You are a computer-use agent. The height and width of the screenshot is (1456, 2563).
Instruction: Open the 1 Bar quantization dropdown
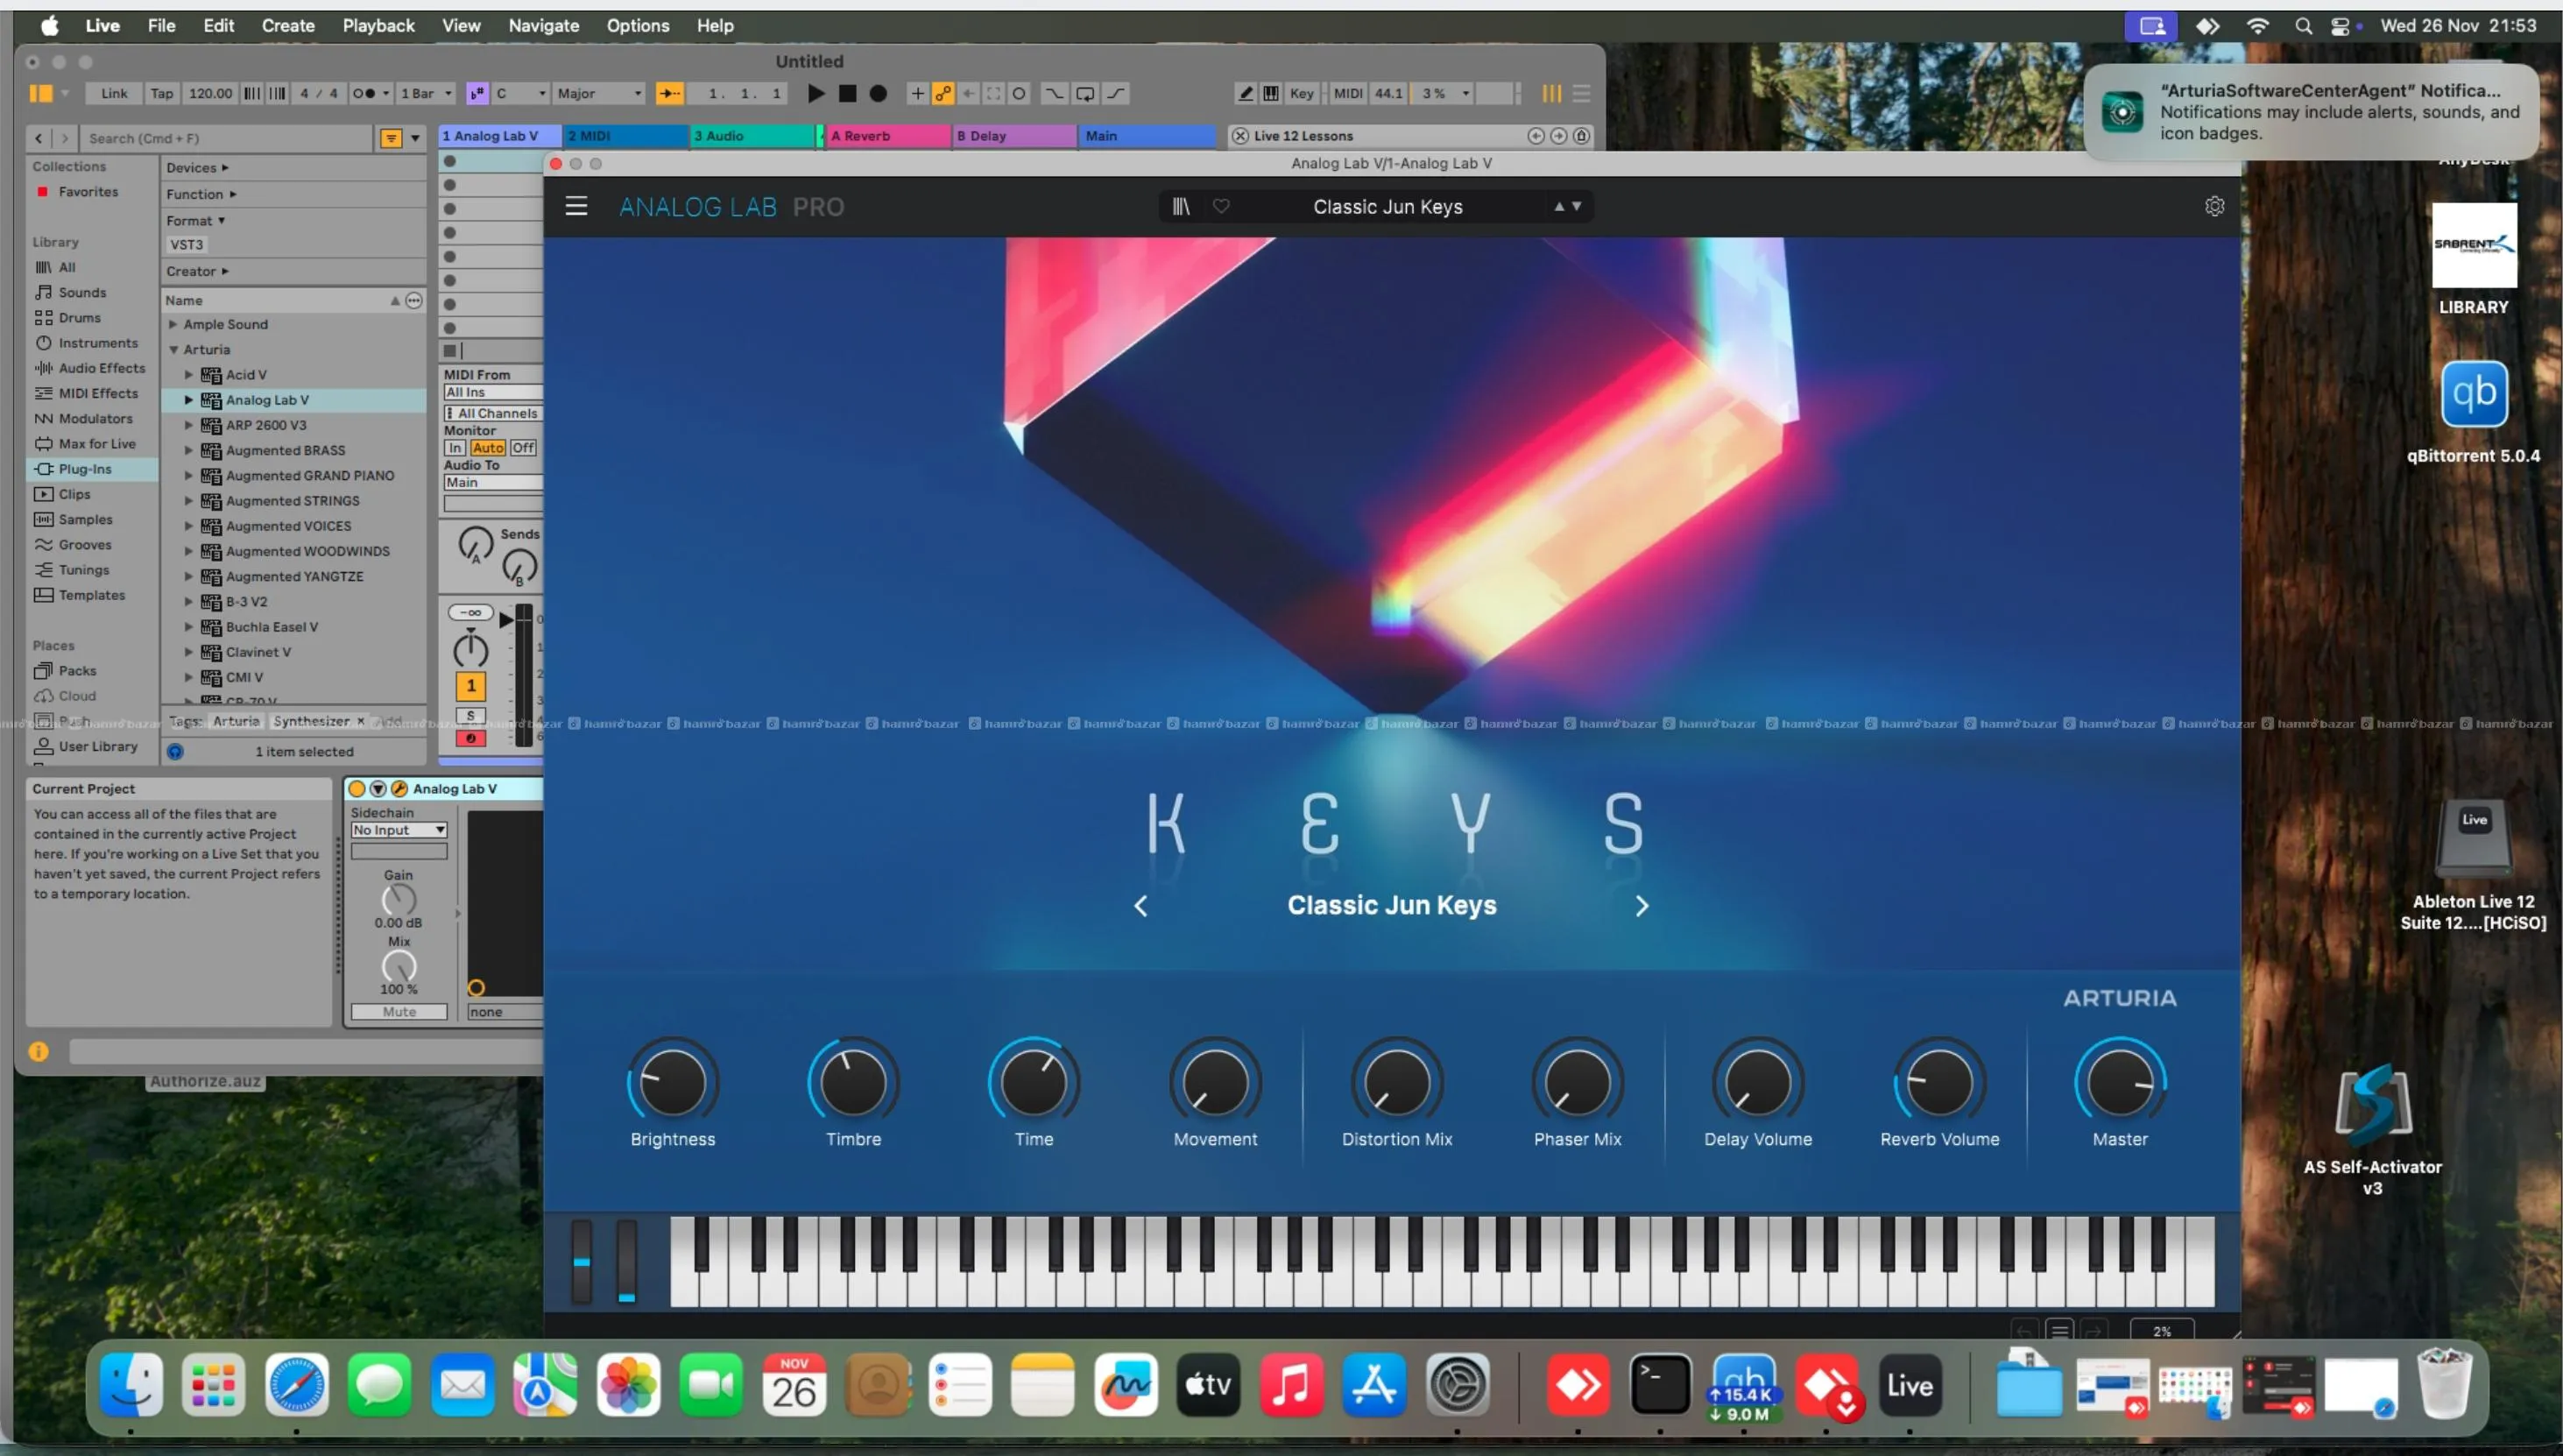click(x=426, y=93)
